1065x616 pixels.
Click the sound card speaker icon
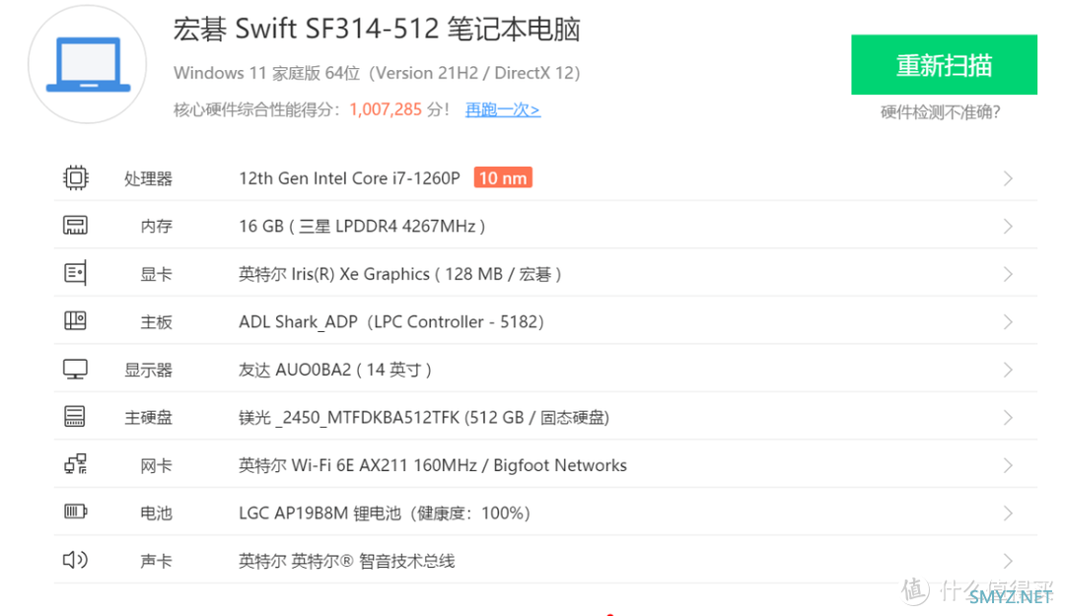point(75,560)
